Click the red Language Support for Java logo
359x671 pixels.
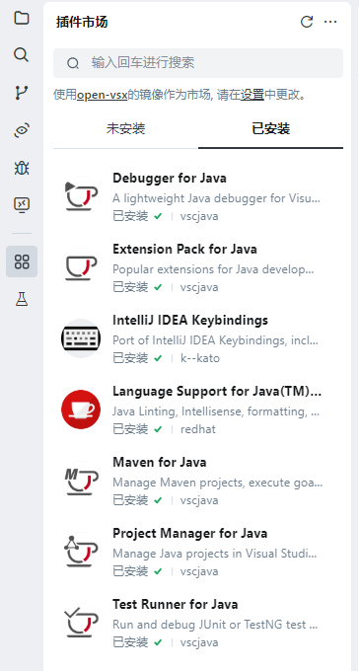(x=81, y=410)
